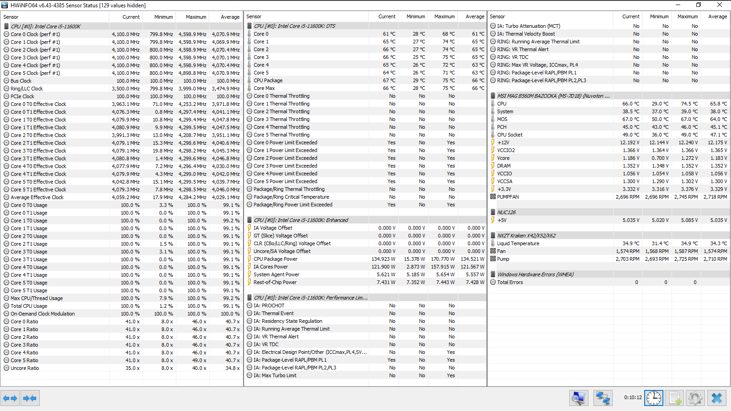Image resolution: width=731 pixels, height=411 pixels.
Task: Click the circle icon beside Total Errors
Action: [x=493, y=282]
